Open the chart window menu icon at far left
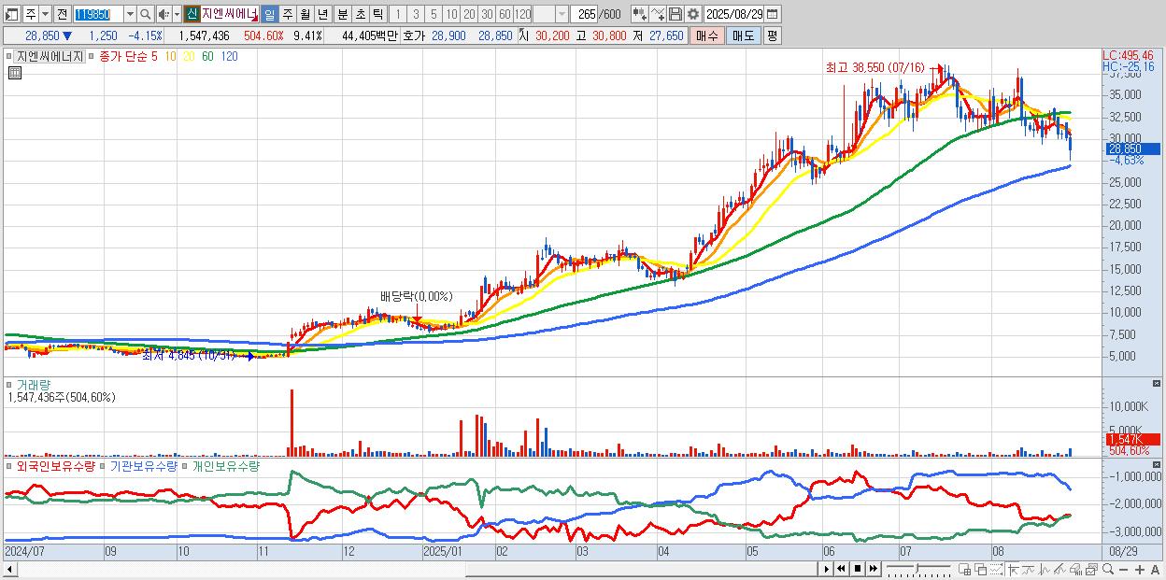1166x580 pixels. point(11,14)
